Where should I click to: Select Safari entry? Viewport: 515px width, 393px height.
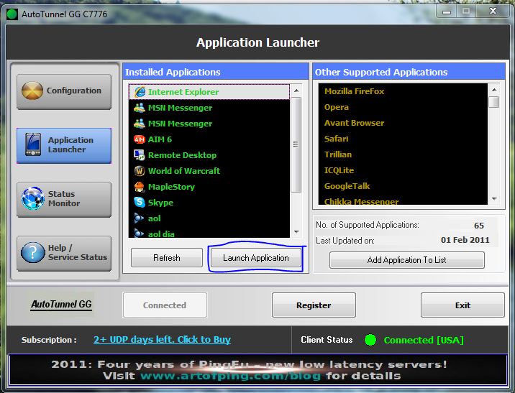(x=403, y=139)
